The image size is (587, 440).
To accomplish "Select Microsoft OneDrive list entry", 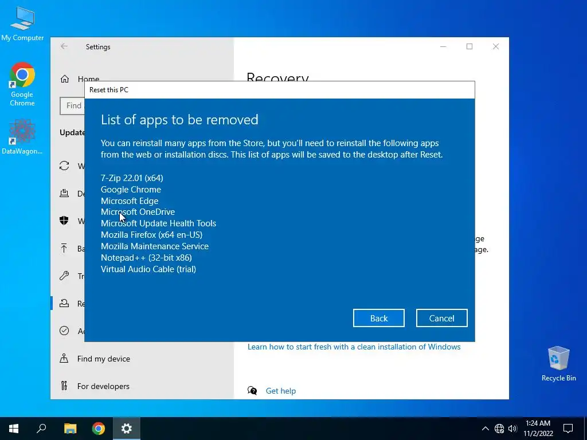I will [x=138, y=212].
